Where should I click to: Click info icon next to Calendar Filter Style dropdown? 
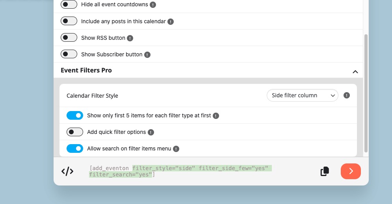pos(347,95)
